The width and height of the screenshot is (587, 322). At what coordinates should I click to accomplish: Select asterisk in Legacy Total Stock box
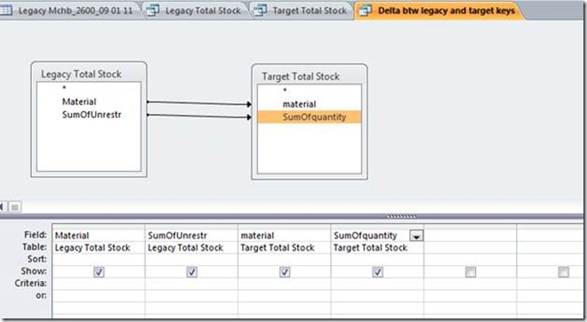pyautogui.click(x=64, y=88)
